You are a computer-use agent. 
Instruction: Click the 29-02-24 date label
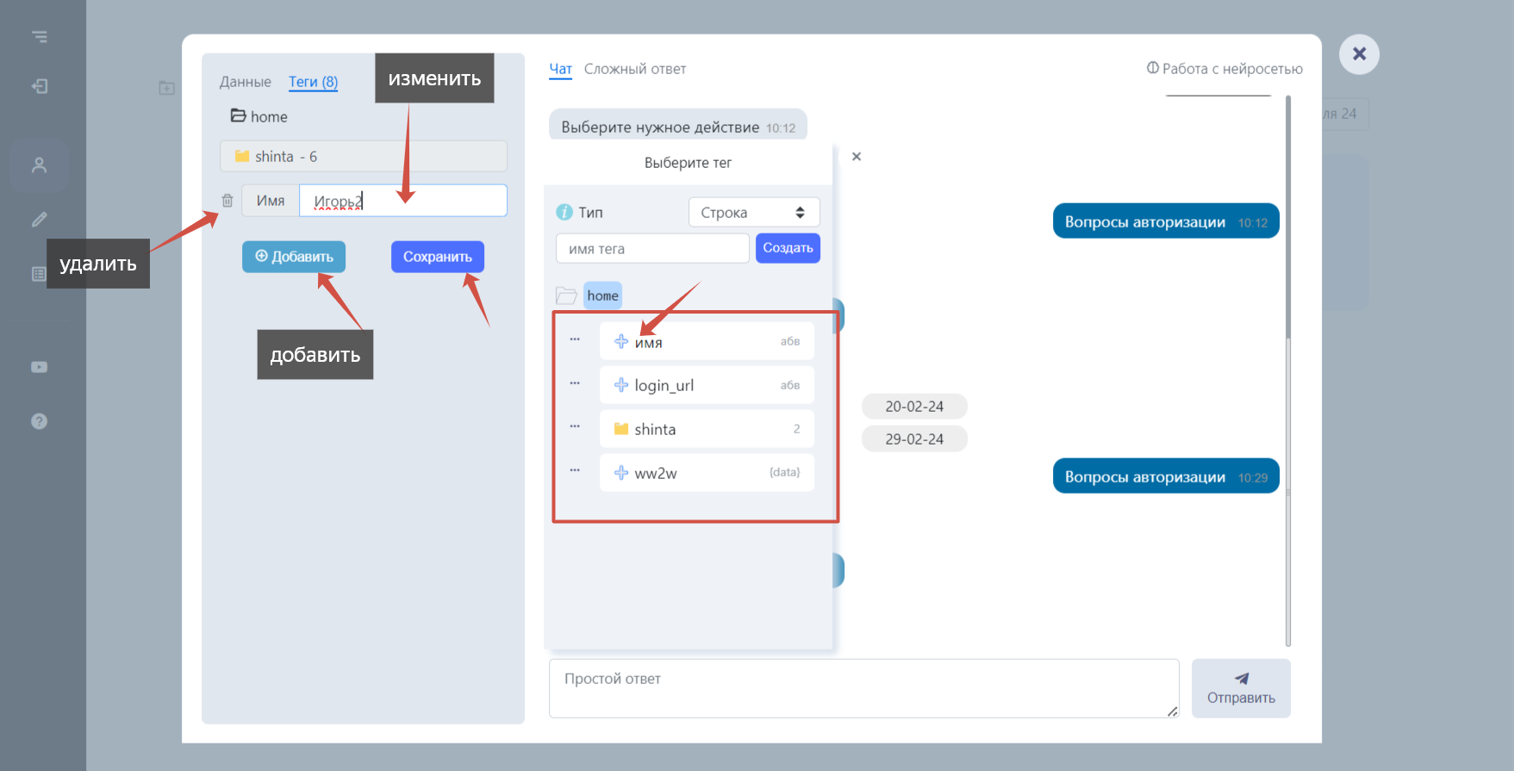pos(914,439)
